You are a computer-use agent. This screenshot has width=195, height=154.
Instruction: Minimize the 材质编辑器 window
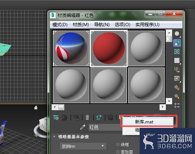coord(150,14)
